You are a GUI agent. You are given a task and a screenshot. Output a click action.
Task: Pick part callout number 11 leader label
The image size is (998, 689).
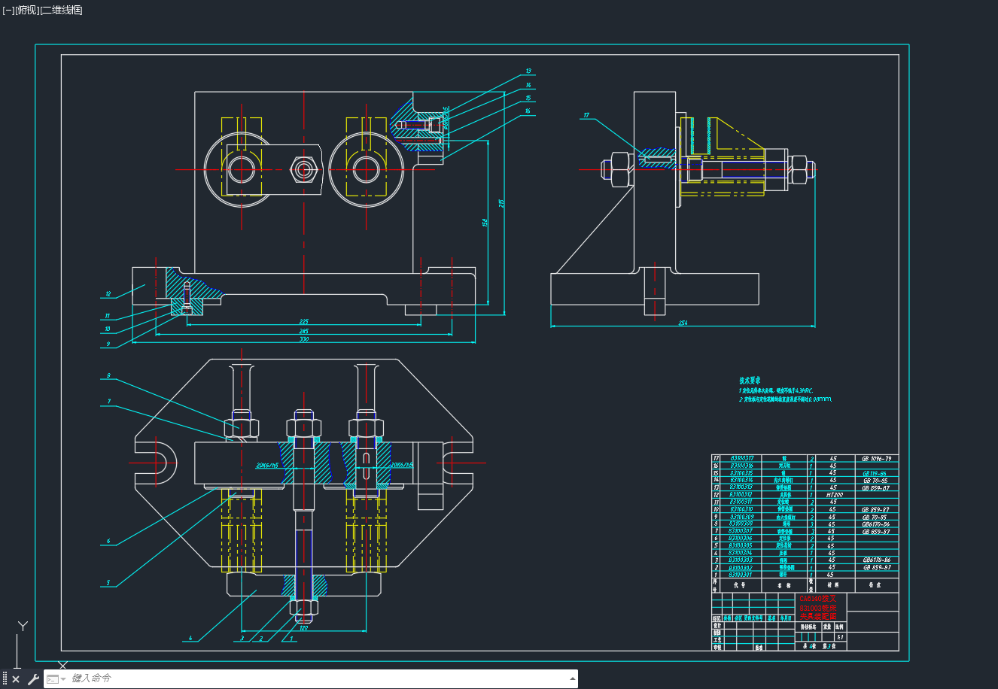[108, 316]
